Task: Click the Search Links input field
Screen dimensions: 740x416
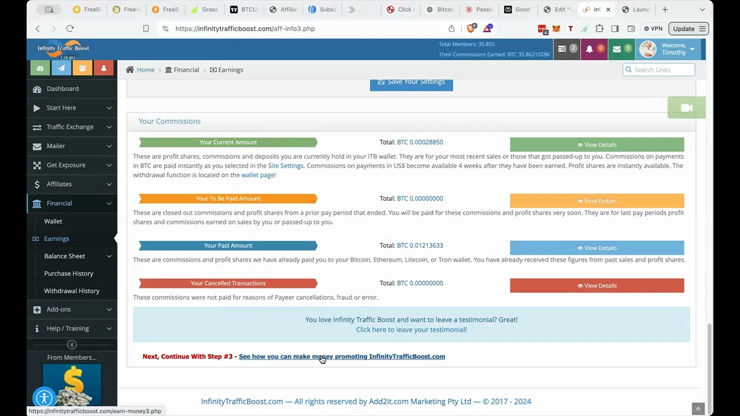Action: pos(658,70)
